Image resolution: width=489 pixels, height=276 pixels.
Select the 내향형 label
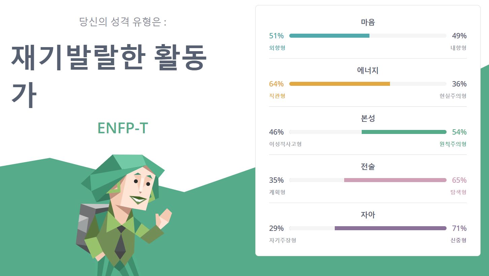[458, 48]
